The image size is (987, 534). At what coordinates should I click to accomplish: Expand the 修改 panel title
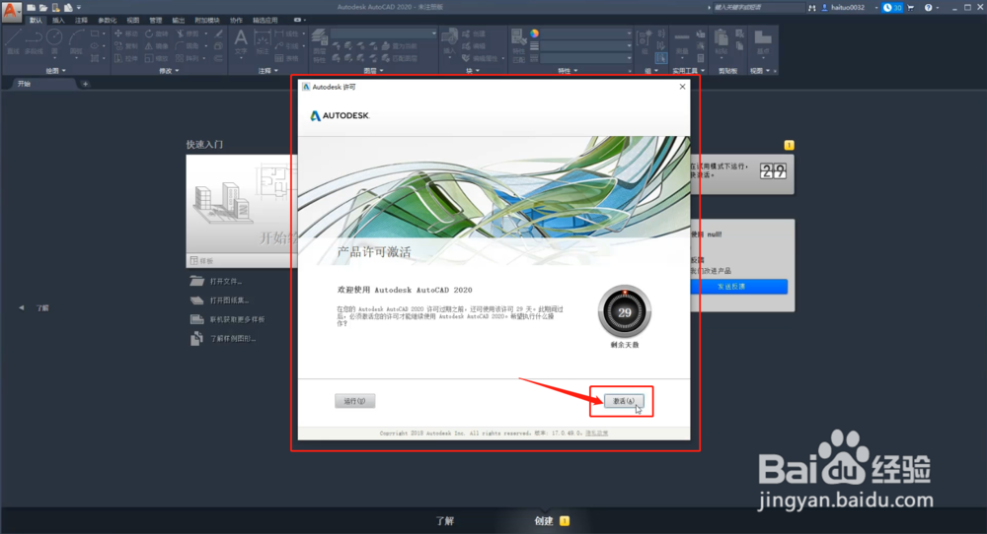[168, 70]
